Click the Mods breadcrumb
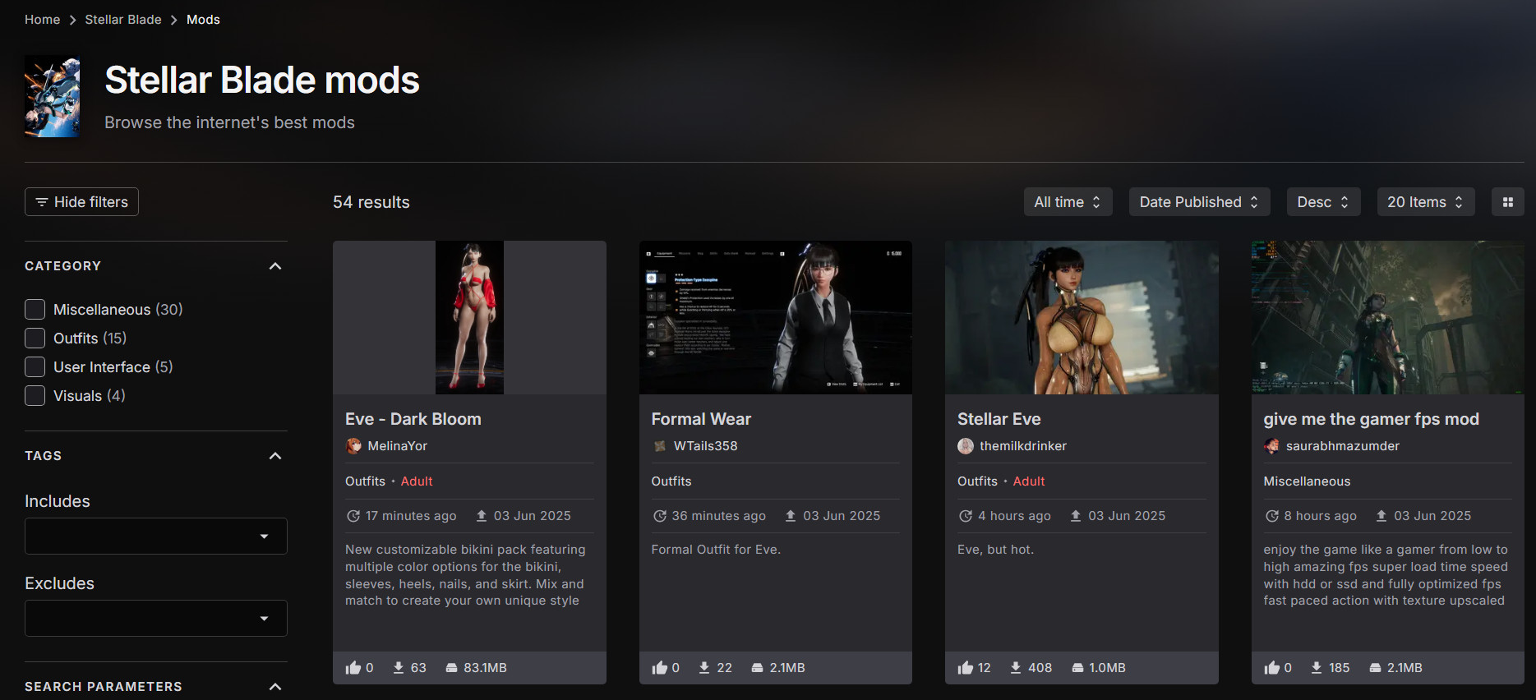 click(203, 20)
